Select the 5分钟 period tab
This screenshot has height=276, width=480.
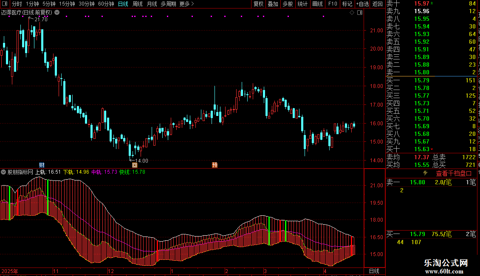[49, 4]
